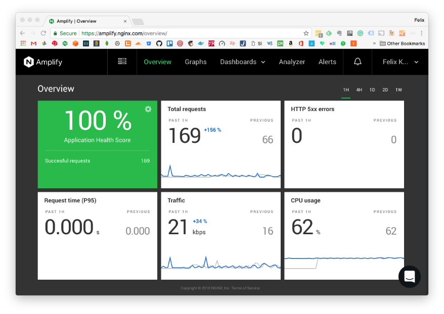The height and width of the screenshot is (314, 444).
Task: Open the GitHub bookmark icon
Action: [159, 43]
